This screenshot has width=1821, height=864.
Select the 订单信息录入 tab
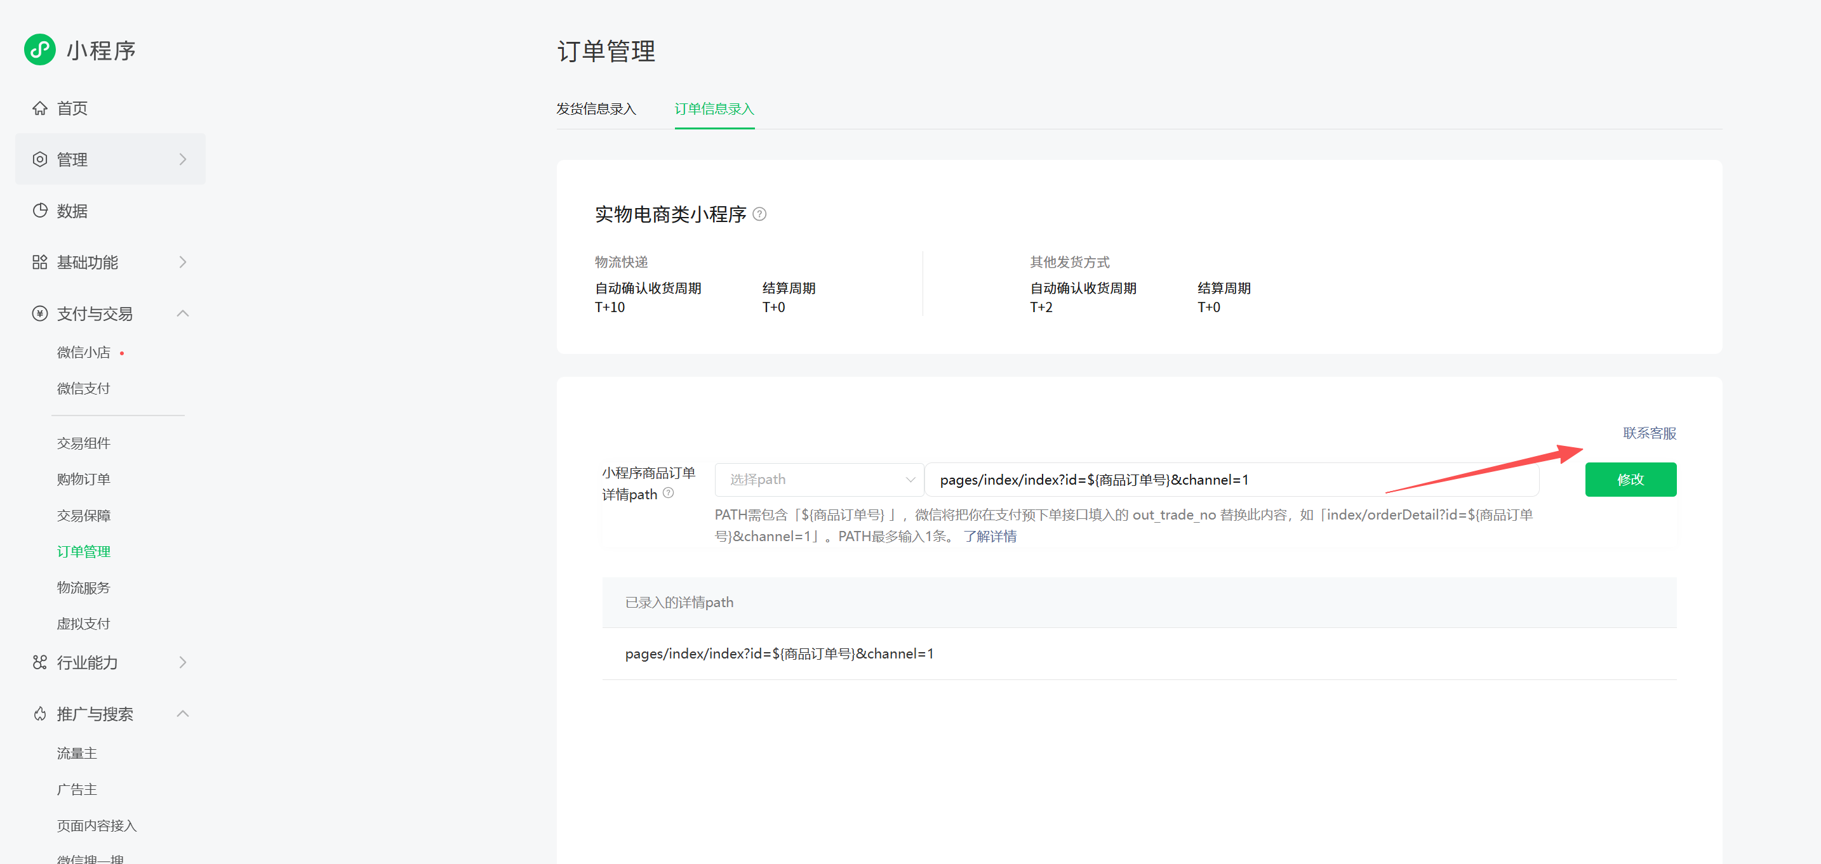(714, 109)
